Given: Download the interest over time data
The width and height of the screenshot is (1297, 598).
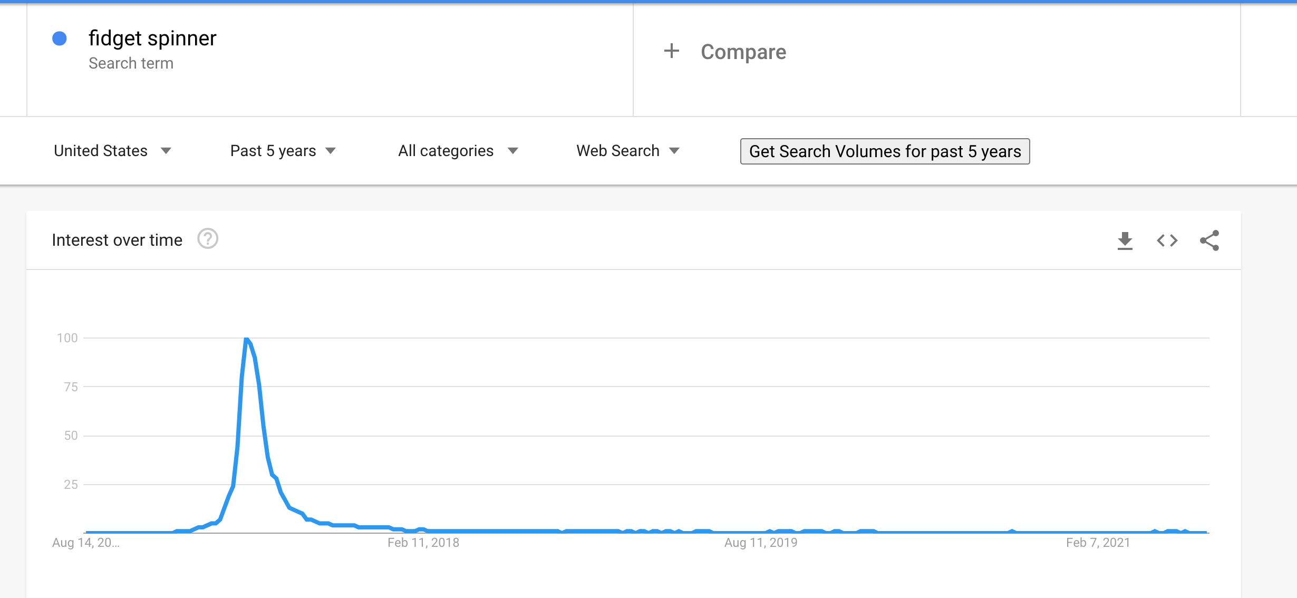Looking at the screenshot, I should coord(1125,240).
